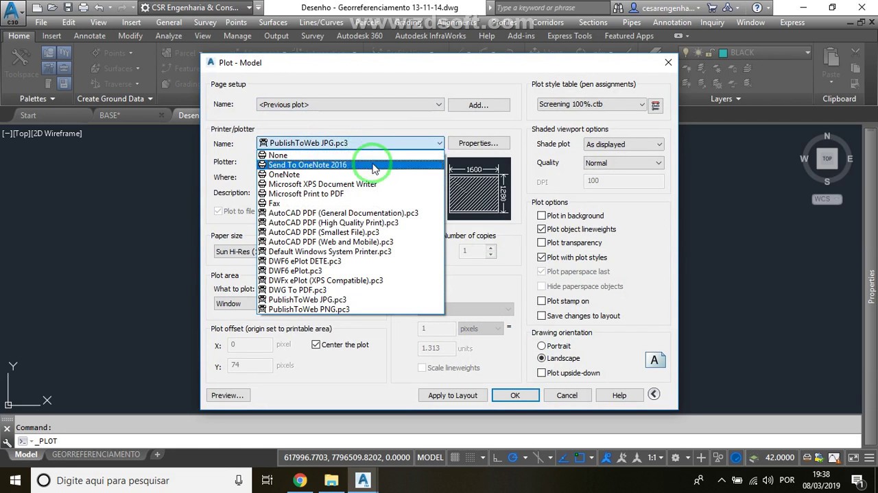The width and height of the screenshot is (878, 493).
Task: Open the Quality Normal dropdown
Action: coord(624,163)
